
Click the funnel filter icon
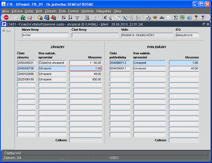coord(77,18)
